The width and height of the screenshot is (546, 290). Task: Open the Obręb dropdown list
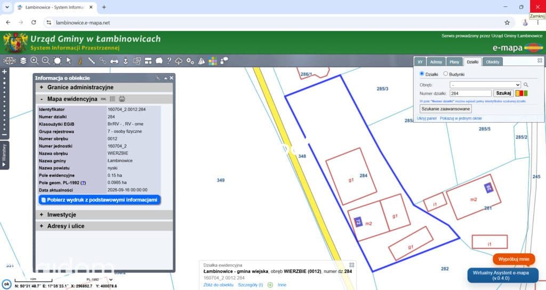click(485, 85)
